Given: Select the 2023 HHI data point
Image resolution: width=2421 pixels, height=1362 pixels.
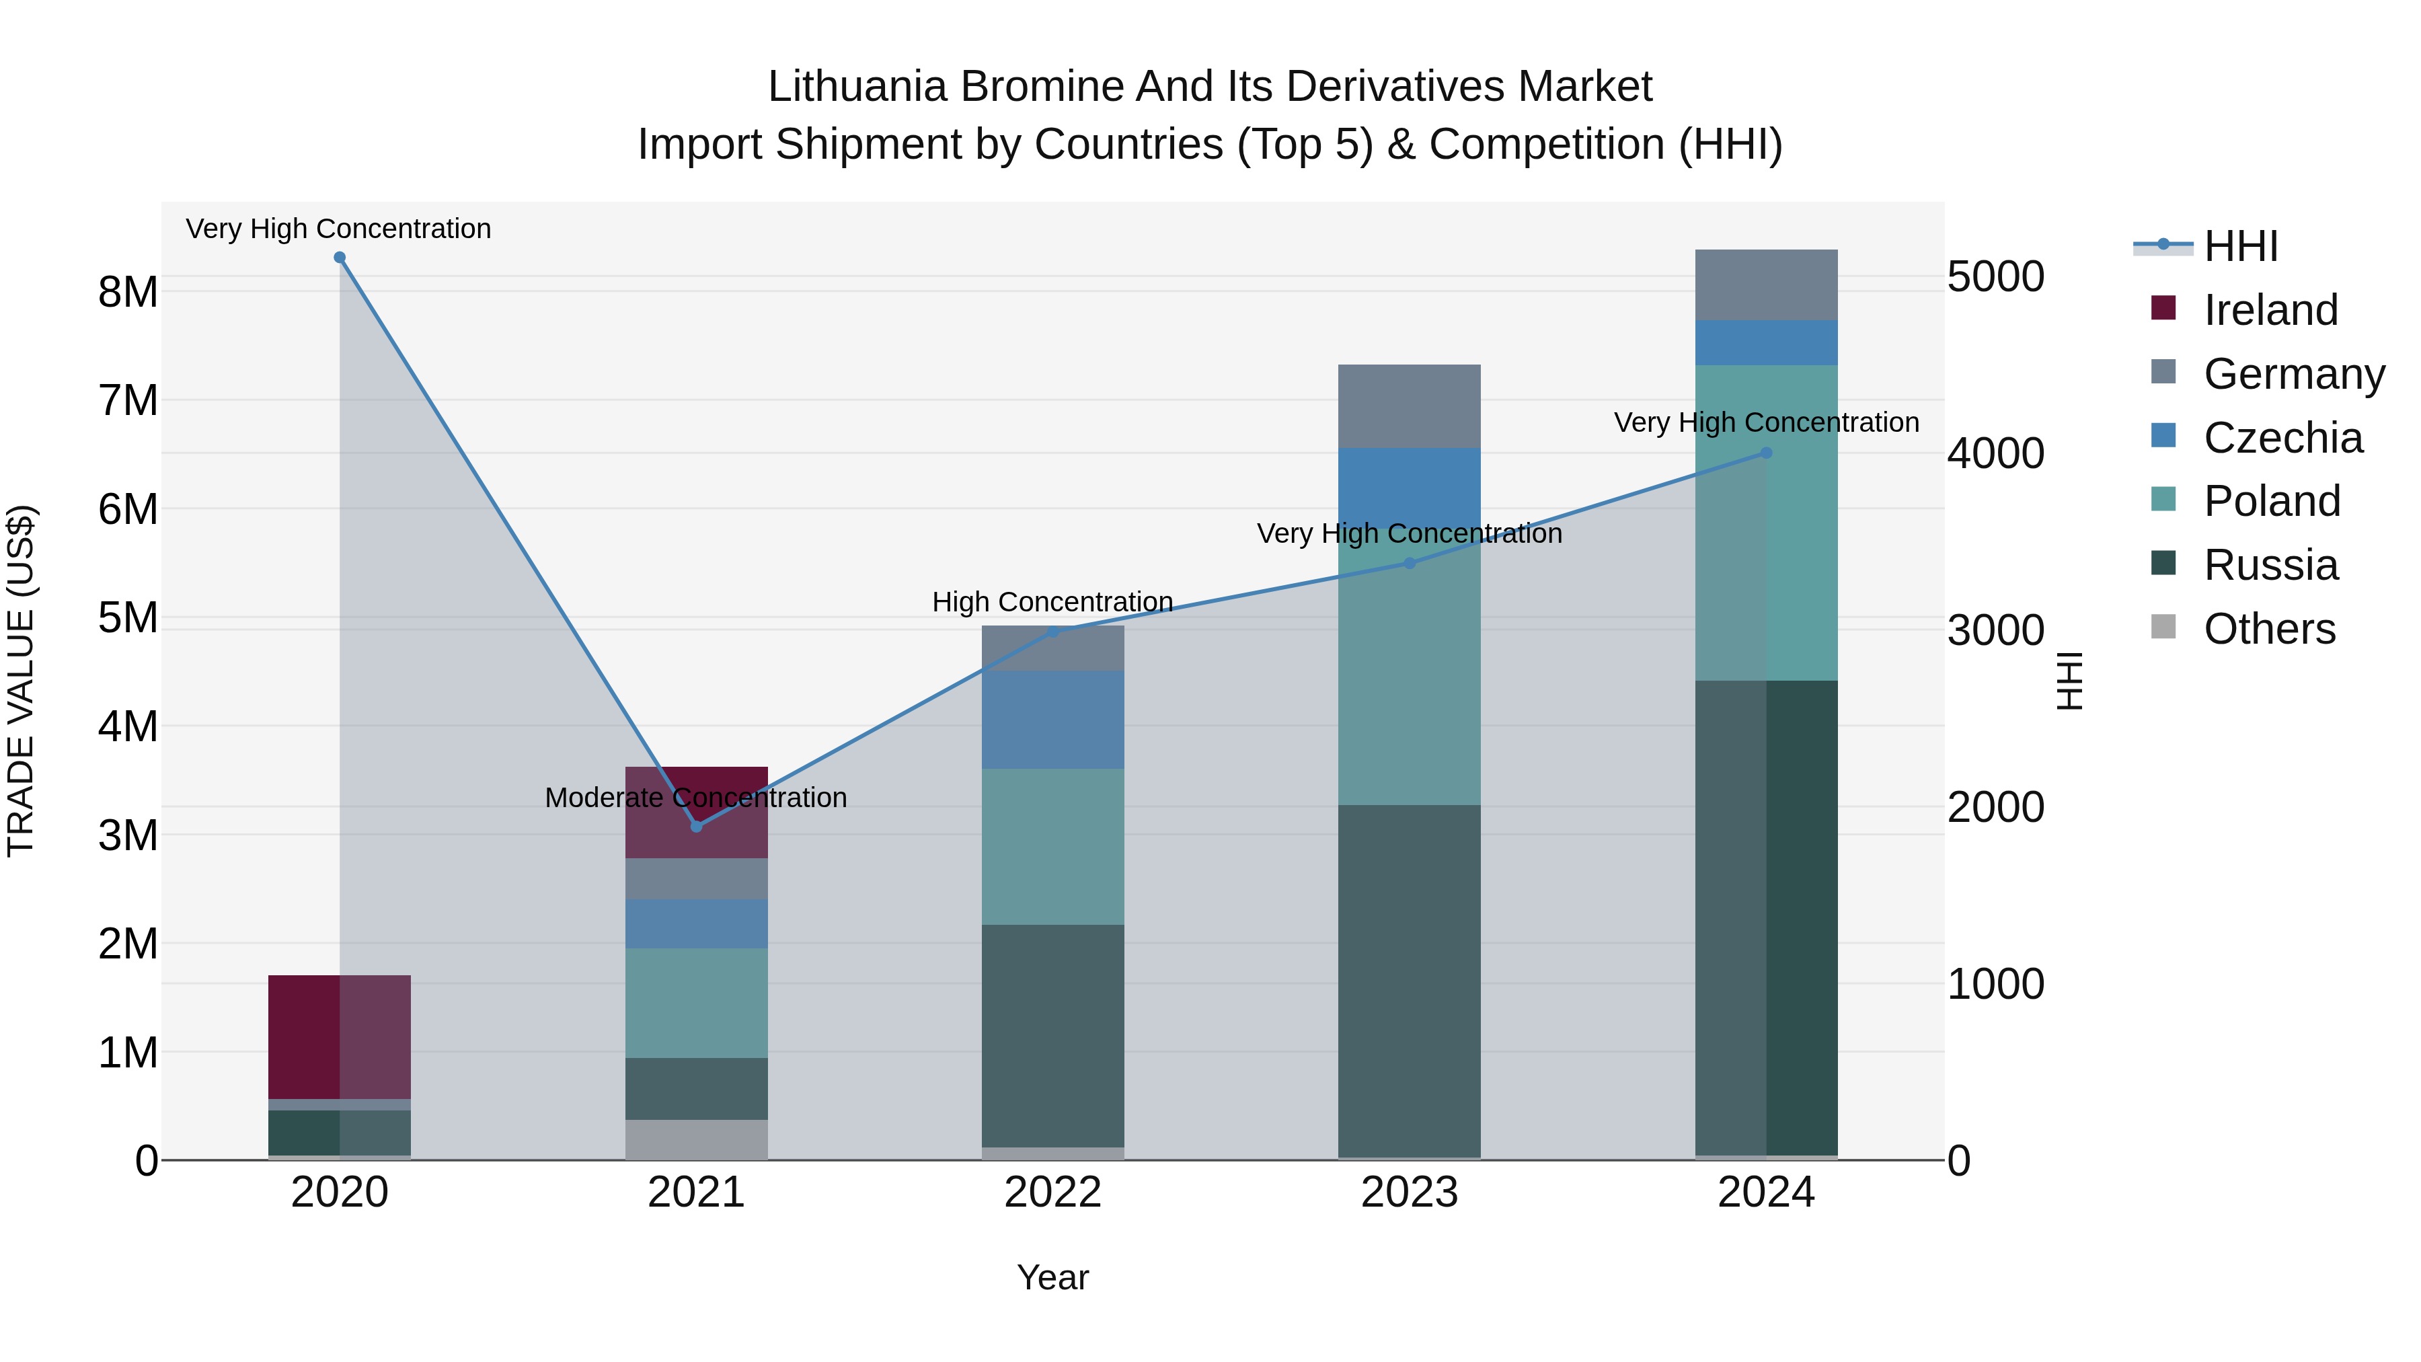Looking at the screenshot, I should click(1410, 563).
